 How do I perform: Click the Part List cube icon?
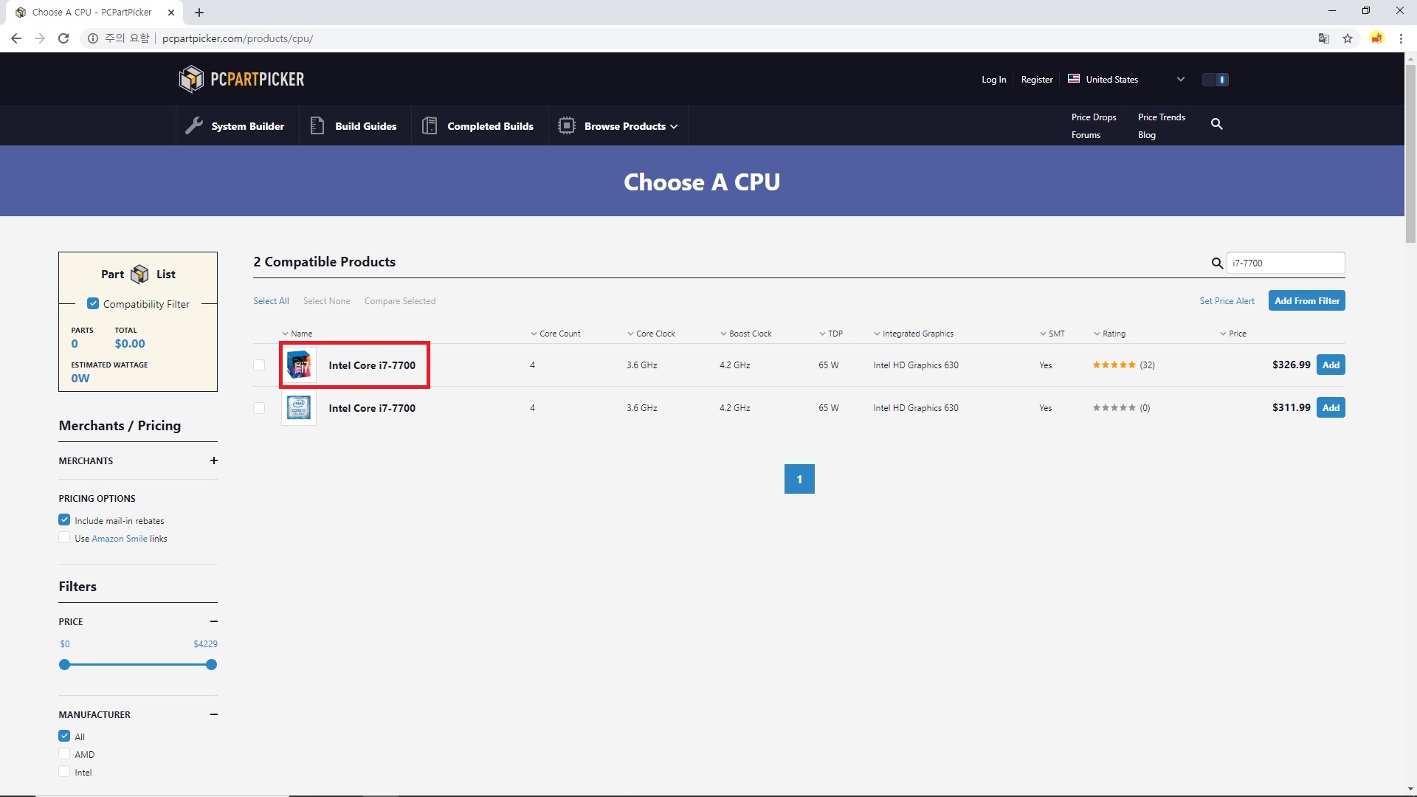(139, 275)
